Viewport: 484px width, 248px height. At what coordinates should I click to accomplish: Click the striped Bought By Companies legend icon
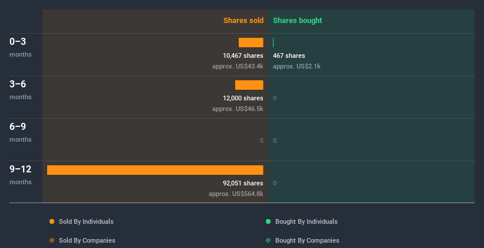tap(268, 240)
